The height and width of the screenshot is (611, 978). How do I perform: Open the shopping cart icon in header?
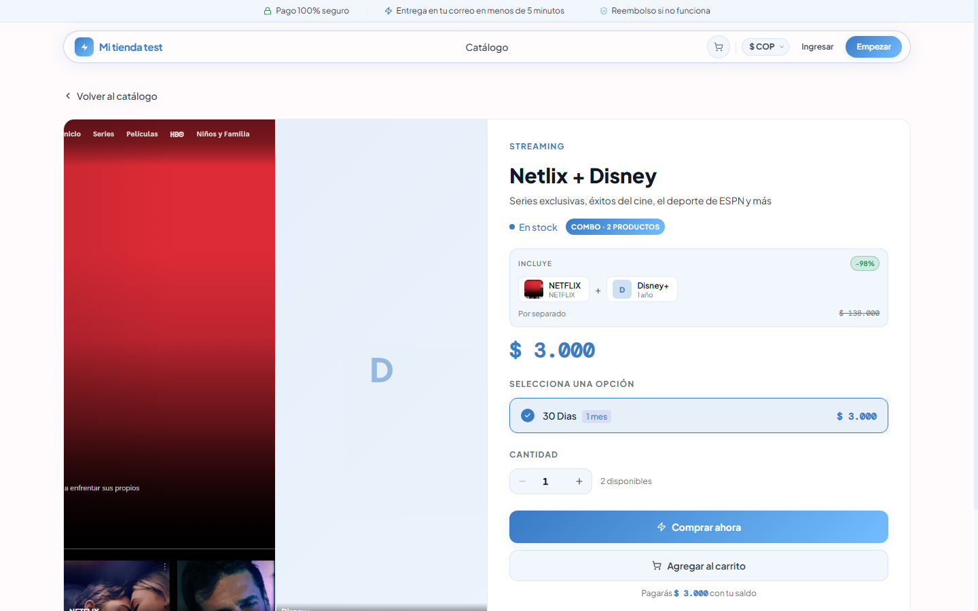click(x=719, y=47)
